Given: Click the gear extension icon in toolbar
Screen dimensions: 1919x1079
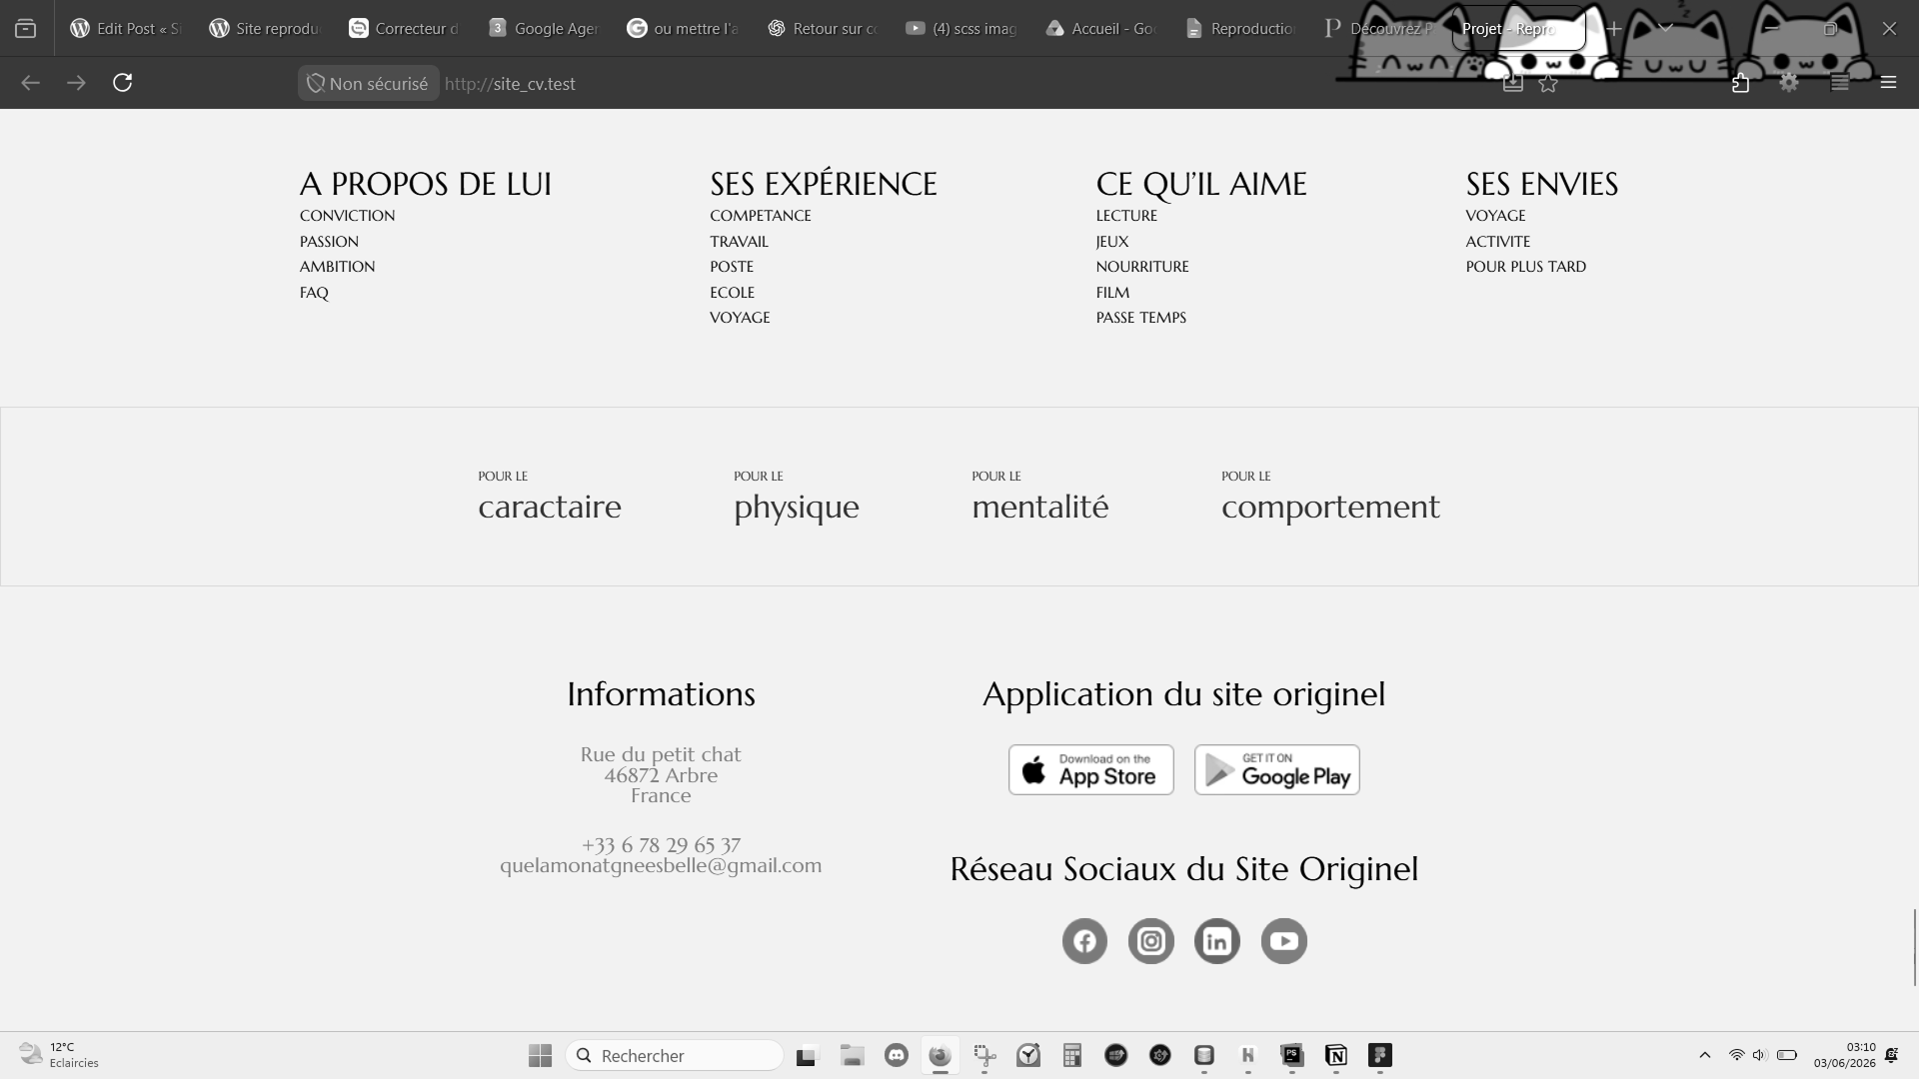Looking at the screenshot, I should (1789, 83).
